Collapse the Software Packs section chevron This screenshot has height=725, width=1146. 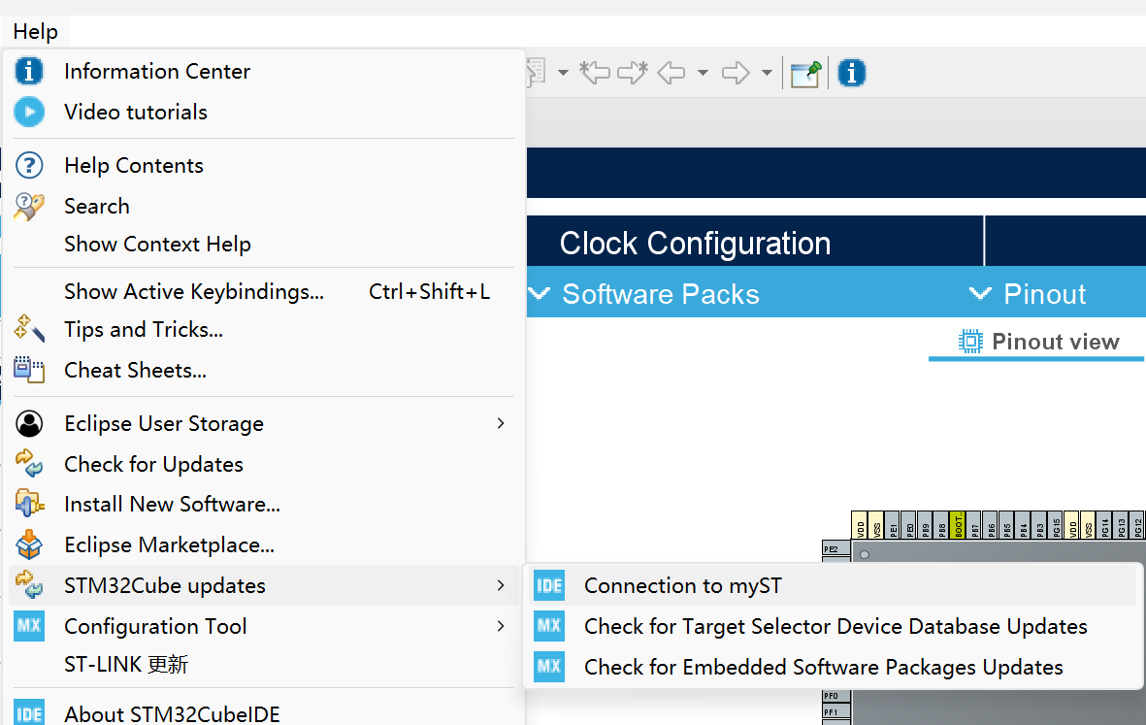coord(538,293)
